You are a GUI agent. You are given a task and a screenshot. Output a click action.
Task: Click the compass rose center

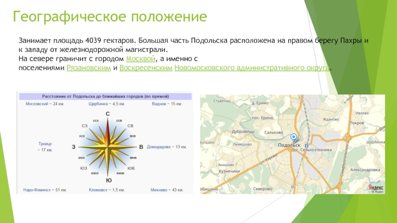(107, 147)
